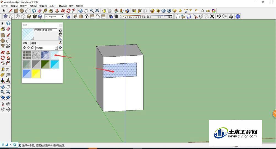Select the Axes tool
276x149 pixels.
(x=3, y=80)
